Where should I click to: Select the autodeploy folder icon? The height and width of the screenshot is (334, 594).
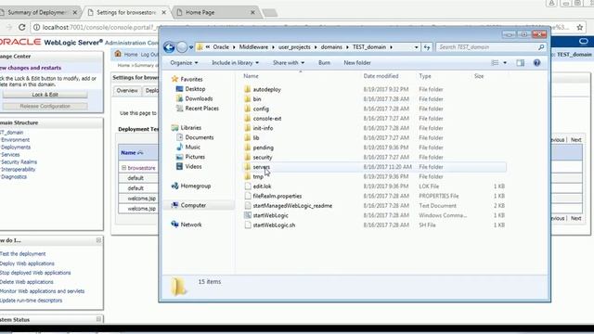pyautogui.click(x=248, y=89)
